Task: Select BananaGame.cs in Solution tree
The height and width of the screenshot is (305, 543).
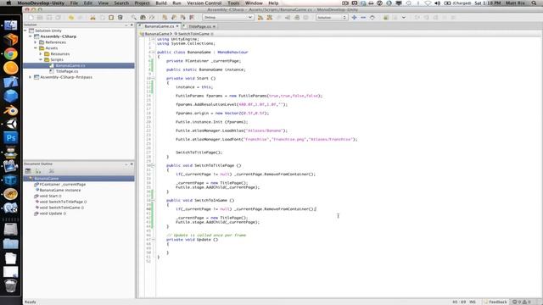Action: (x=79, y=65)
